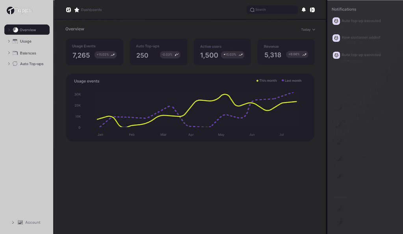Viewport: 403px width, 234px height.
Task: Click the 250 auto top-ups value
Action: tap(142, 55)
